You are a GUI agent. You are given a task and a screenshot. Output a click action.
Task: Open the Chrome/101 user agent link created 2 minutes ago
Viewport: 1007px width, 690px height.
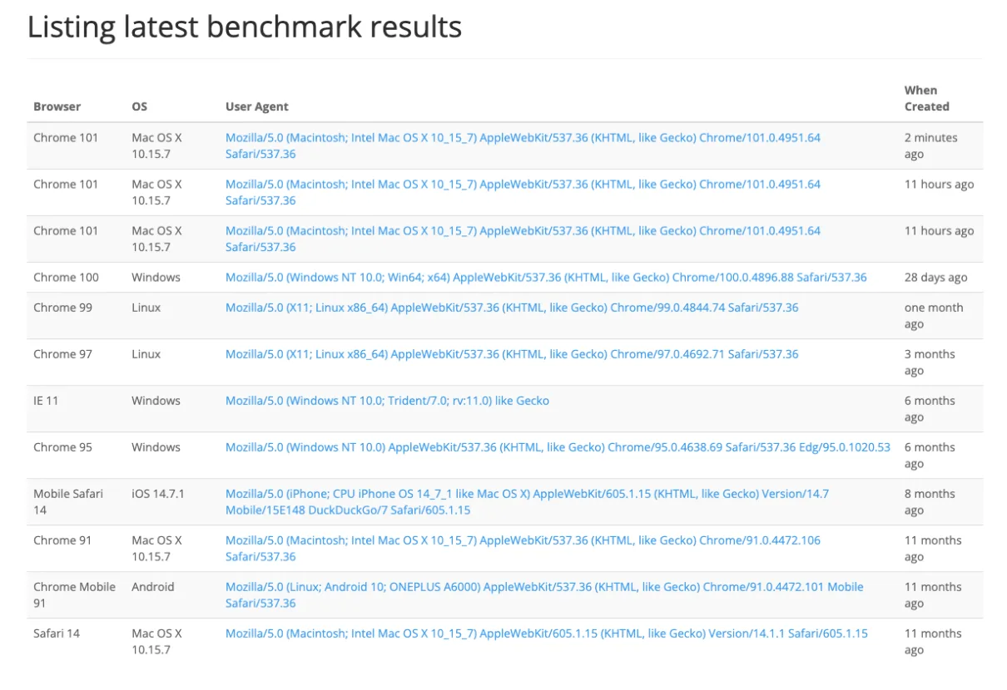point(523,145)
